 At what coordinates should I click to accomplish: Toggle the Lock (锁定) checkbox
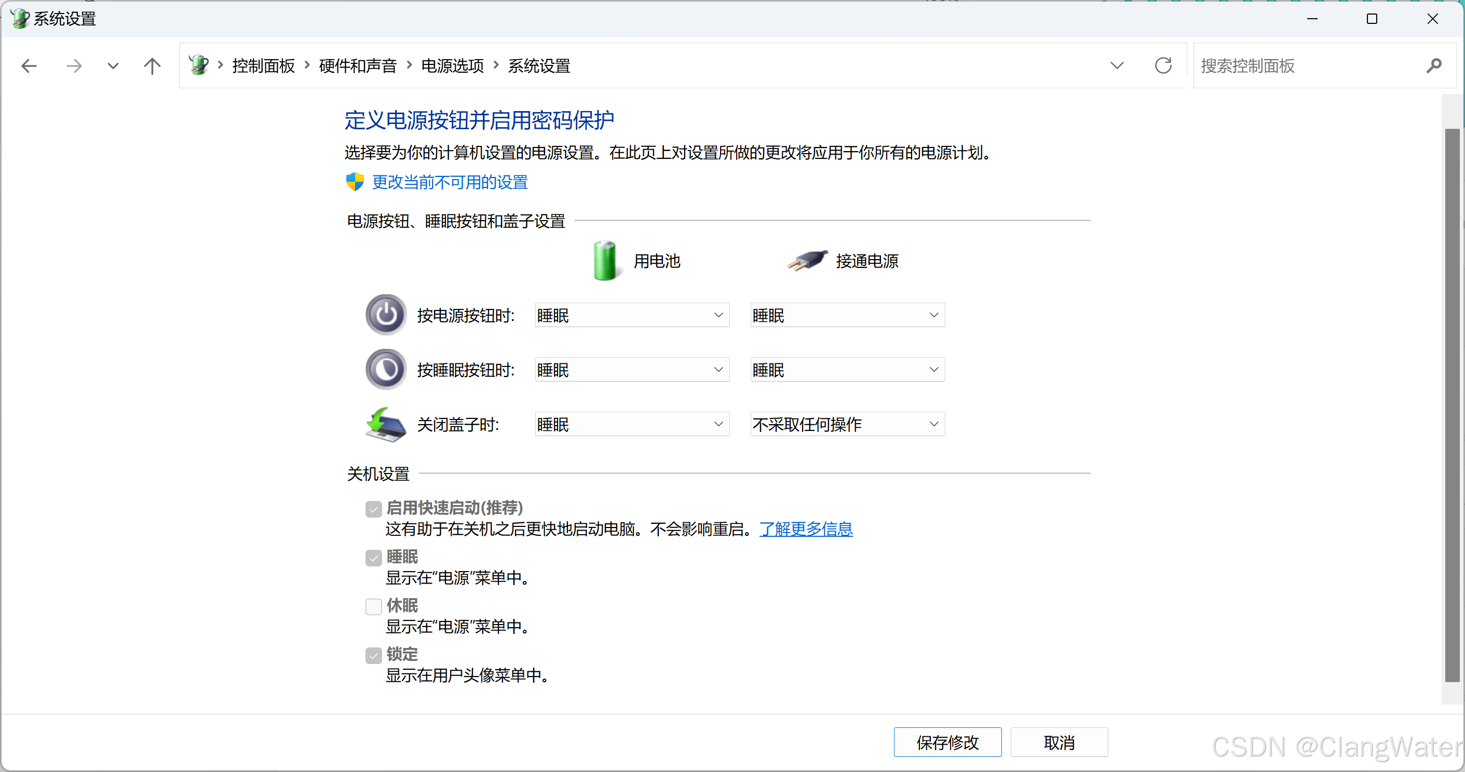click(x=374, y=655)
